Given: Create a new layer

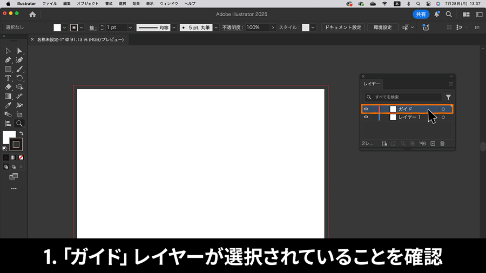Looking at the screenshot, I should 433,144.
